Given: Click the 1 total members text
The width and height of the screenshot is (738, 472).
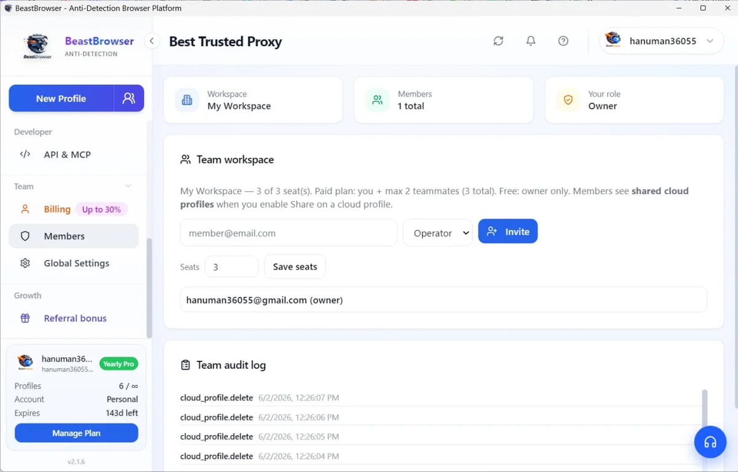Looking at the screenshot, I should coord(411,106).
